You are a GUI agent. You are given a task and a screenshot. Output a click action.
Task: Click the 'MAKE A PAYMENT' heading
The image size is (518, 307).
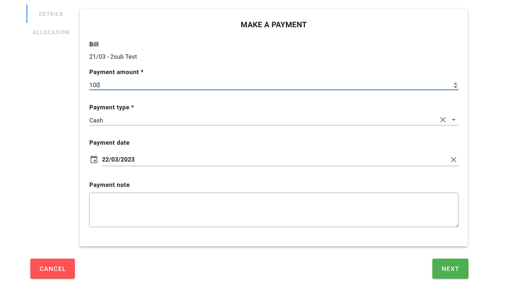pyautogui.click(x=273, y=25)
